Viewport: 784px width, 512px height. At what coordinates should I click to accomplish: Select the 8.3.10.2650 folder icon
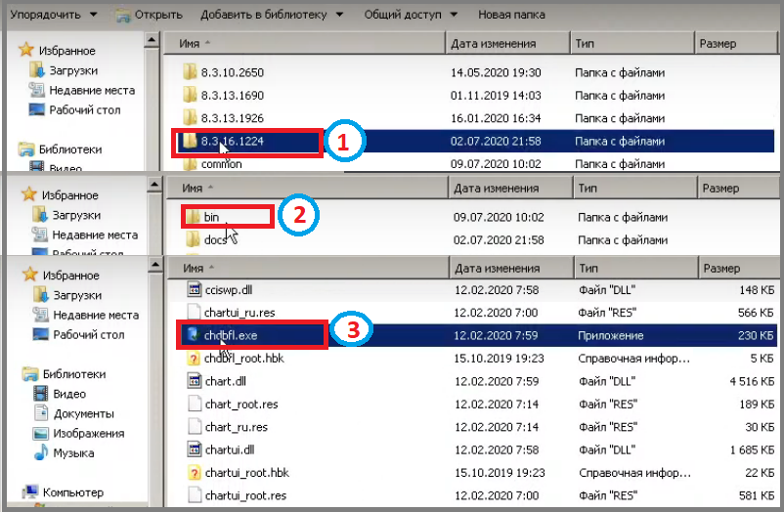190,72
